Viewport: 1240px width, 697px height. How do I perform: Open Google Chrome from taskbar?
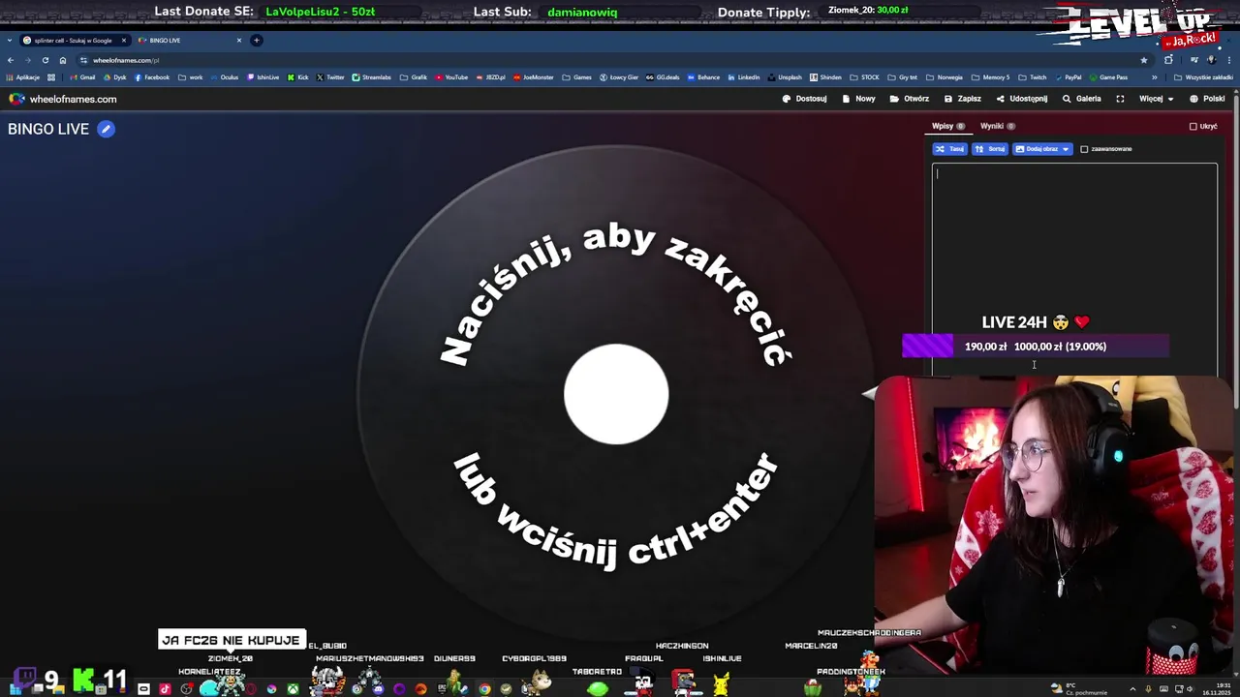click(484, 689)
